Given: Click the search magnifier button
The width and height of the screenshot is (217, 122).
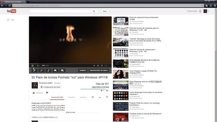Looking at the screenshot, I should pos(94,11).
